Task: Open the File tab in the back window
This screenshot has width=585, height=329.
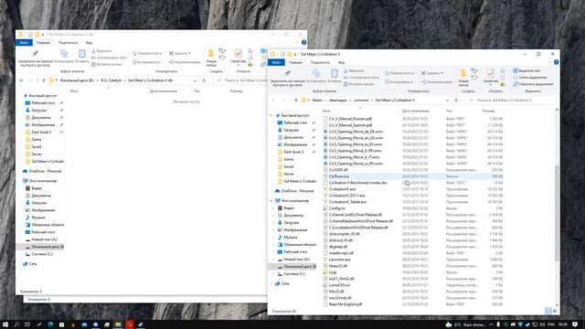Action: pyautogui.click(x=25, y=43)
